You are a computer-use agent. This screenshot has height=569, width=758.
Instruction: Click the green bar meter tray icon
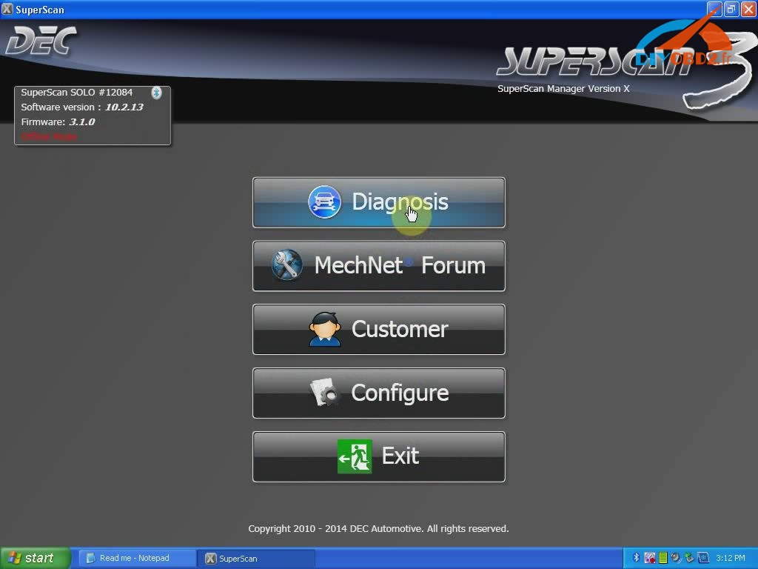(x=663, y=558)
